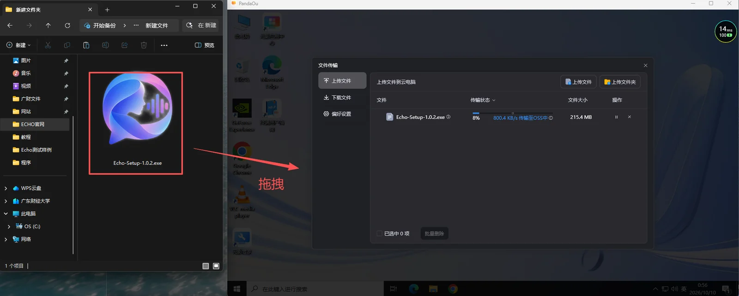The image size is (739, 296).
Task: Click the Upload Folder button
Action: (x=620, y=82)
